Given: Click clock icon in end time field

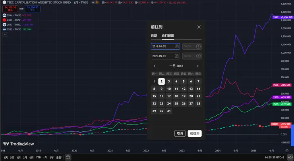Looking at the screenshot, I should click(198, 56).
